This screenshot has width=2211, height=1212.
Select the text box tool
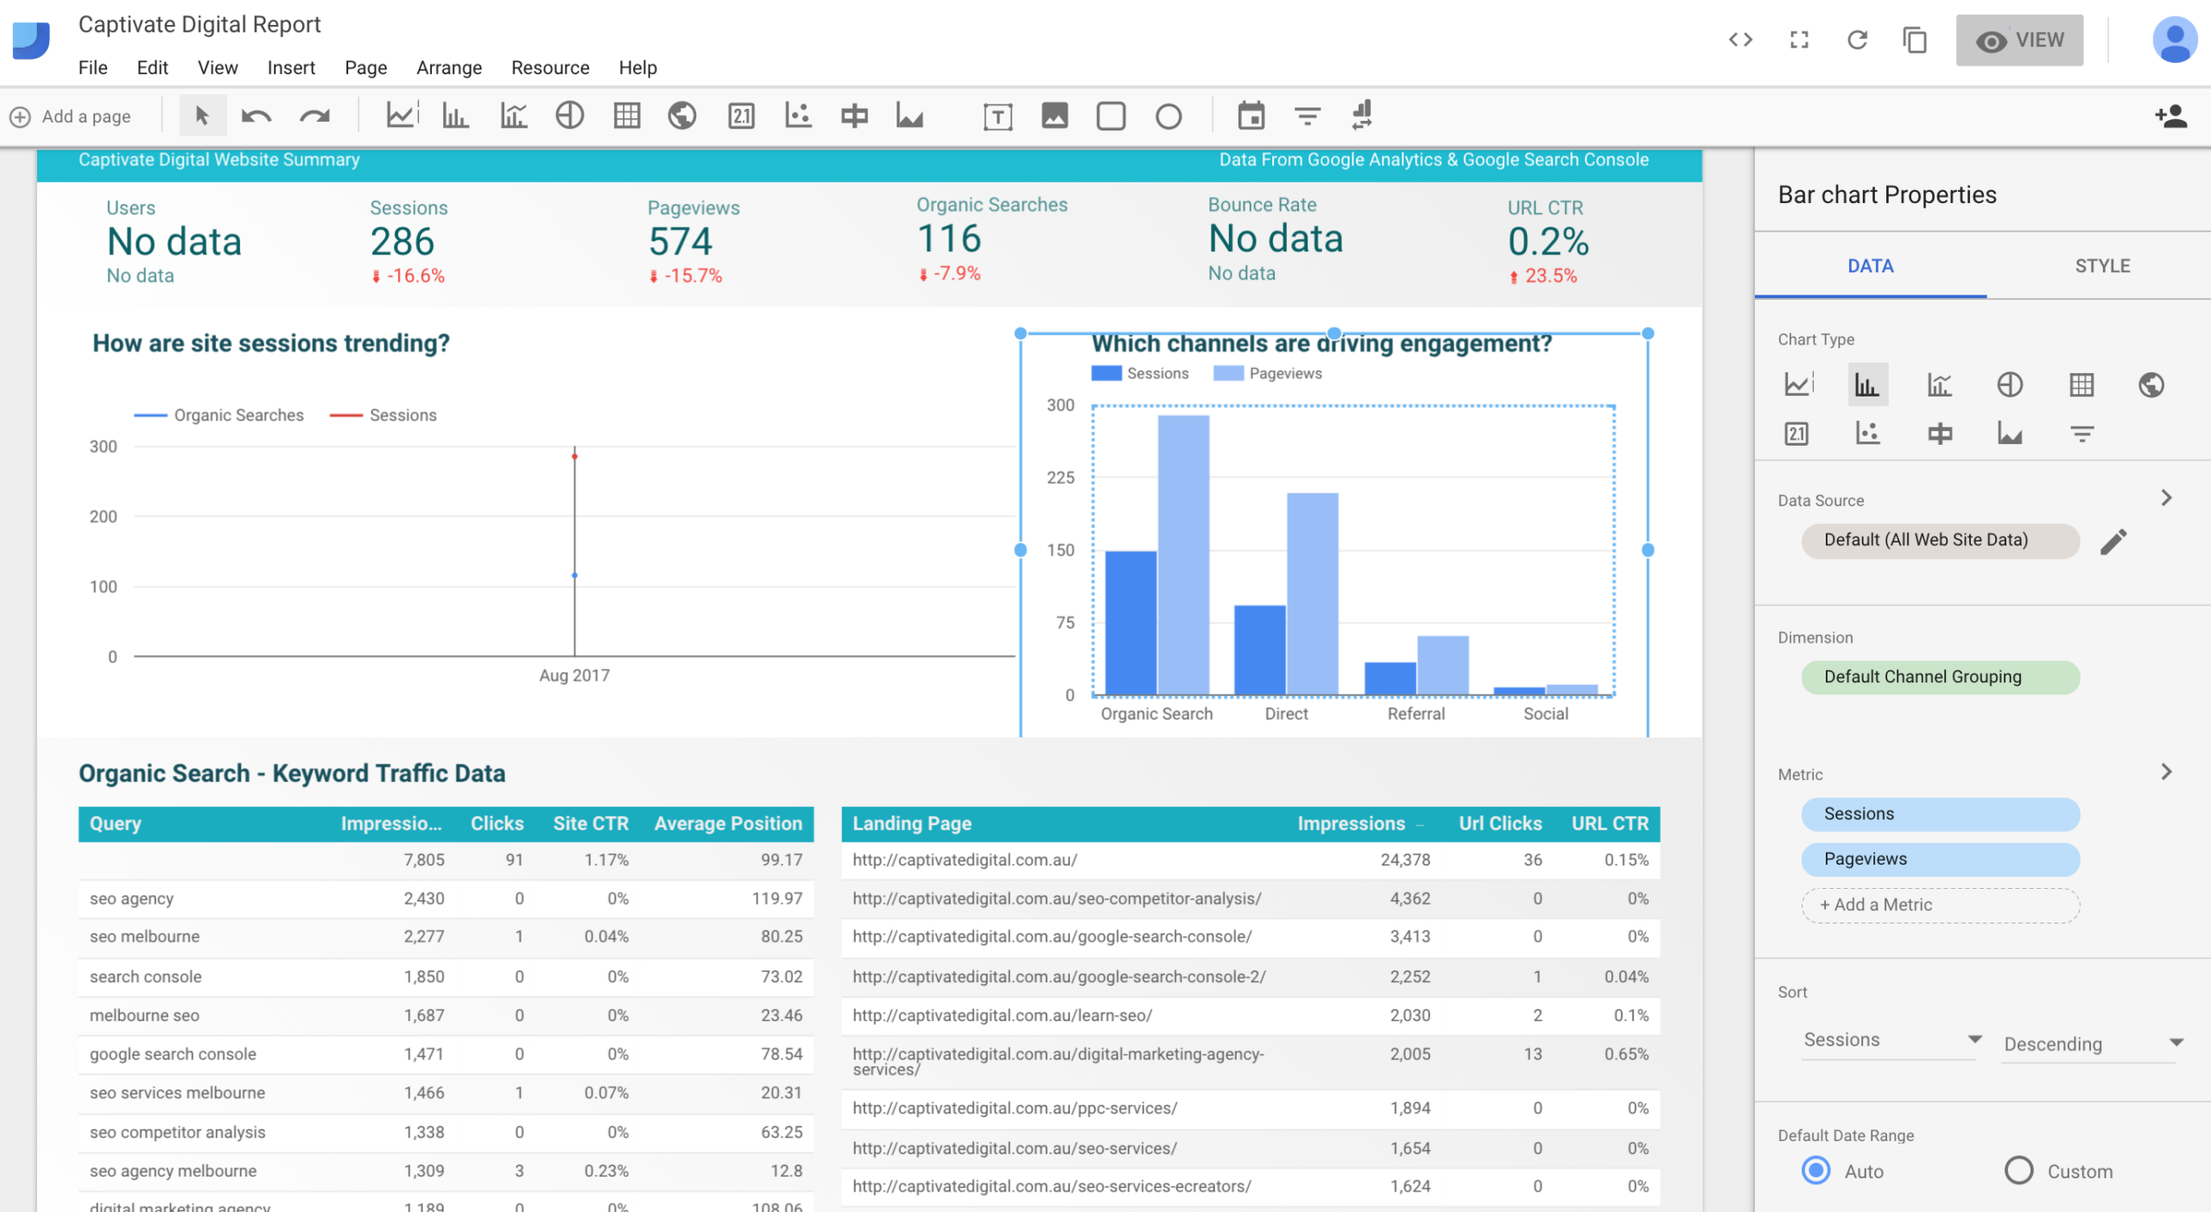(x=998, y=117)
